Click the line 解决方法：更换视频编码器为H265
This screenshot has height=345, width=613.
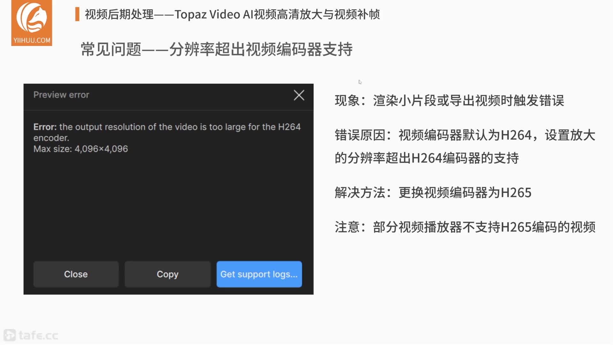tap(433, 193)
